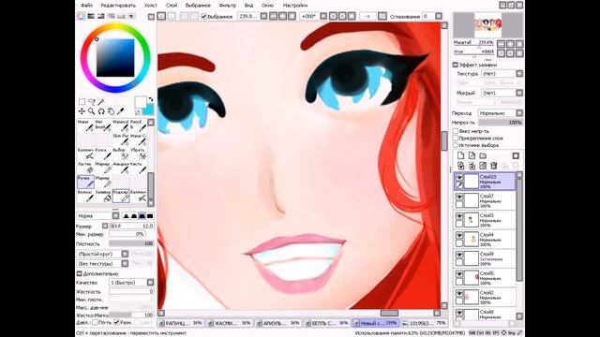This screenshot has height=337, width=600.
Task: Delete the selected layer with trash icon
Action: point(494,166)
